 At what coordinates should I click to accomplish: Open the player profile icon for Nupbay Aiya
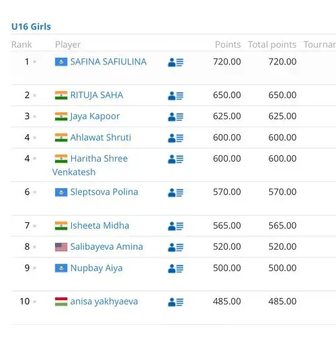click(x=175, y=269)
